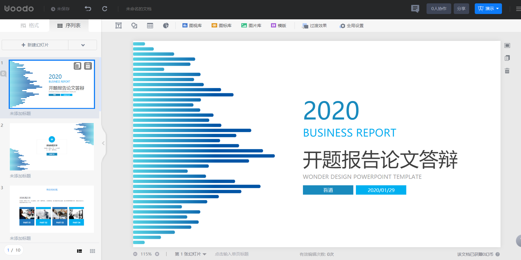
Task: Open help about gifted coins
Action: tap(498, 254)
